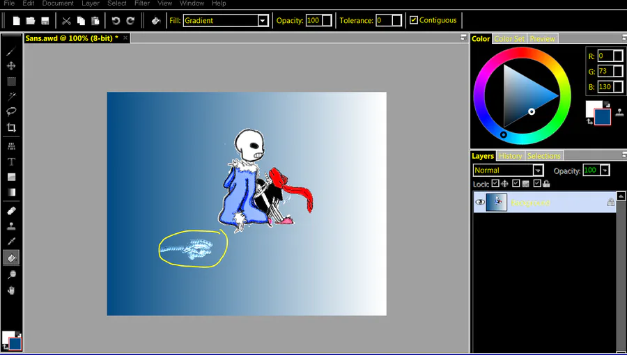This screenshot has height=355, width=627.
Task: Select the Lasso tool
Action: (x=11, y=111)
